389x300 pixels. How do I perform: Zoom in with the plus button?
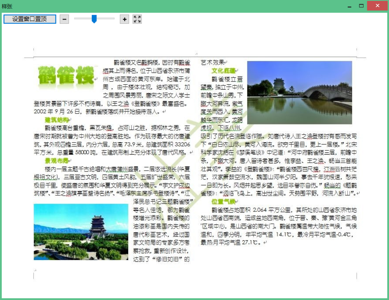pos(124,19)
